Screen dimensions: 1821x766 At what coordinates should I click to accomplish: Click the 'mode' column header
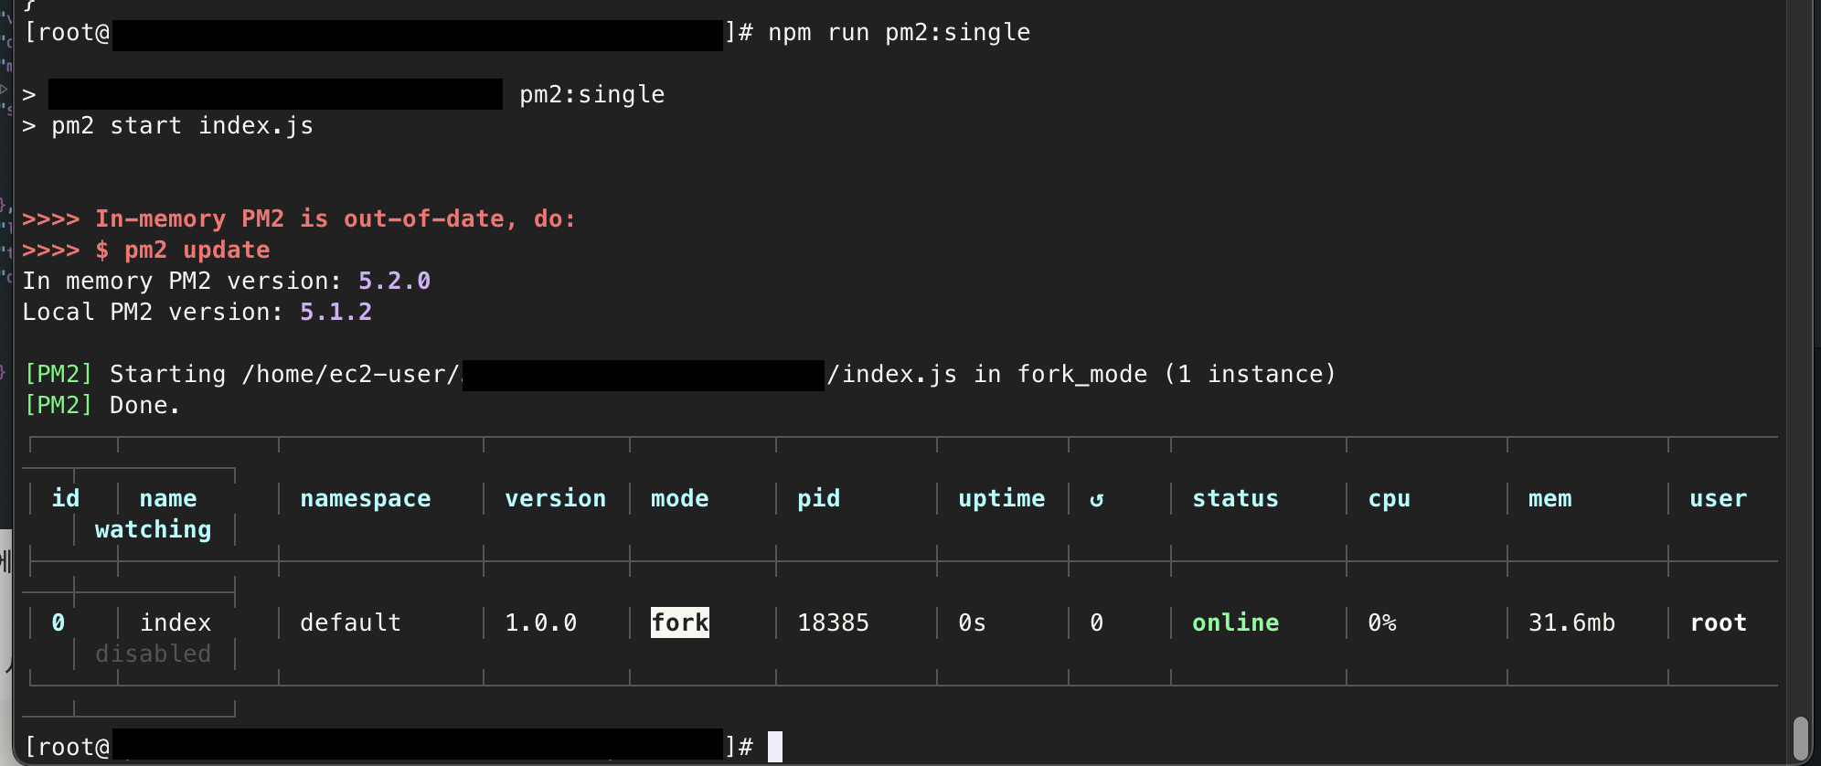pos(679,498)
